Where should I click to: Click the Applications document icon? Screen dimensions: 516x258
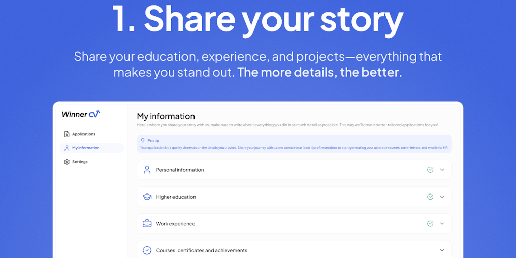[67, 134]
